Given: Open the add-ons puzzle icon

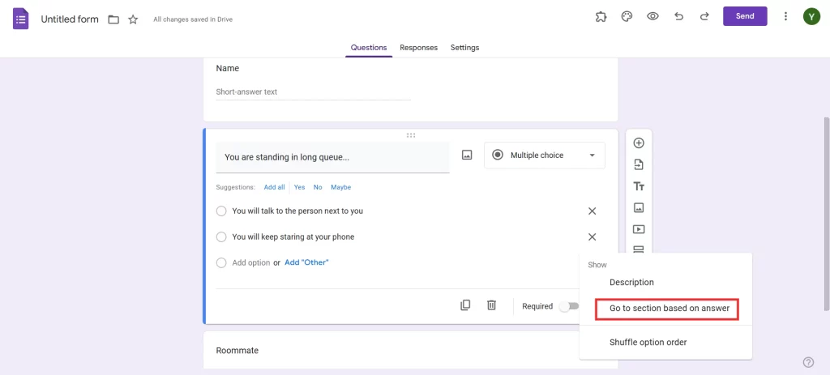Looking at the screenshot, I should click(601, 16).
